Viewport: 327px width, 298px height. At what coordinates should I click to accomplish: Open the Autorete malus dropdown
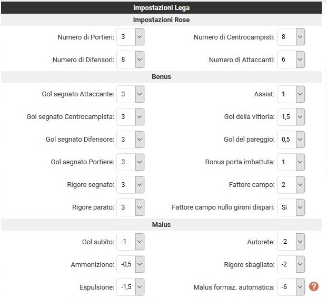pyautogui.click(x=291, y=242)
